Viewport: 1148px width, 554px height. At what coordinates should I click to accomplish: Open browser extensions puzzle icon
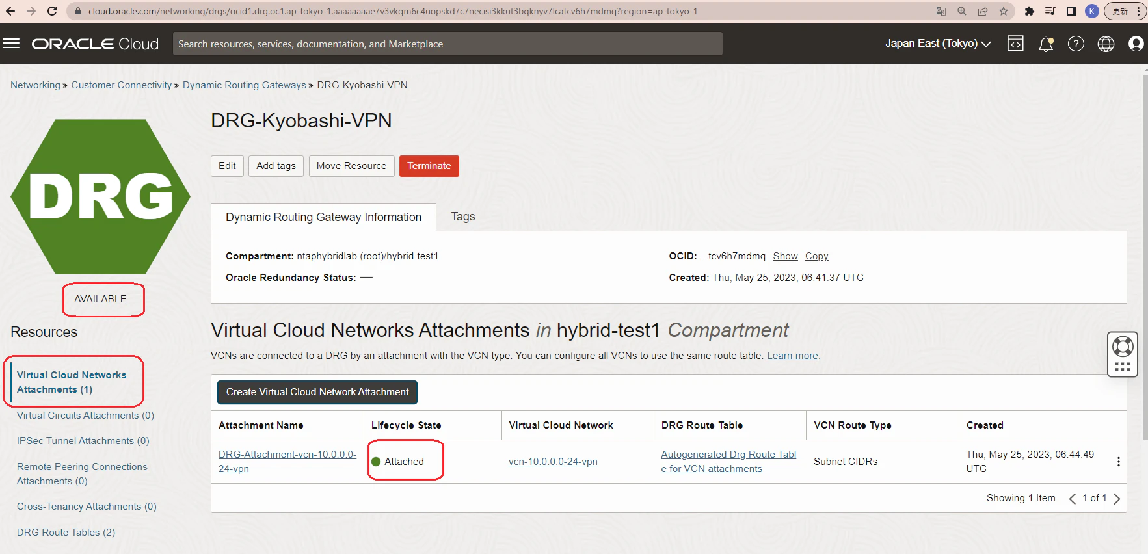coord(1029,11)
